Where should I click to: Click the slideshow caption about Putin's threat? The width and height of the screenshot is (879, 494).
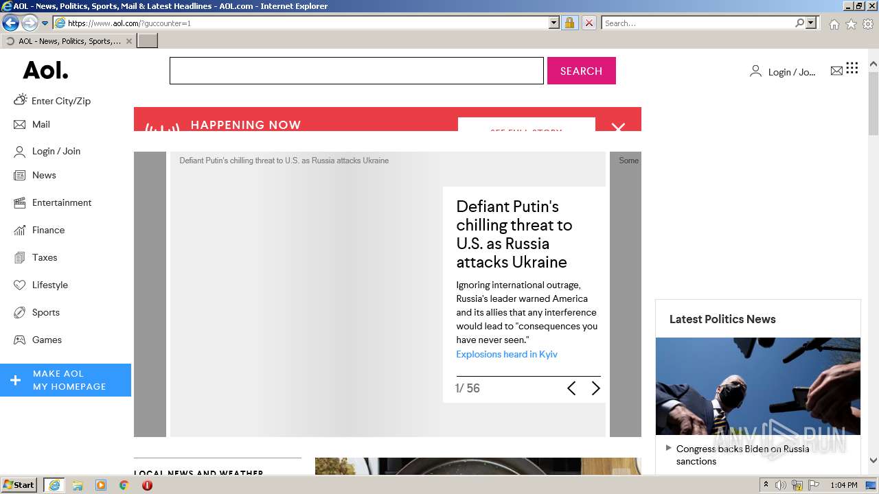click(284, 161)
